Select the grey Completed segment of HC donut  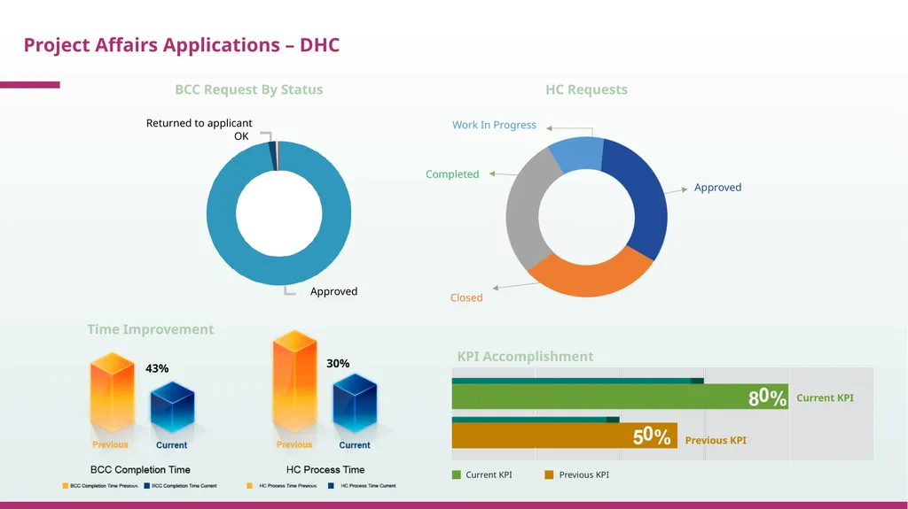pyautogui.click(x=525, y=211)
